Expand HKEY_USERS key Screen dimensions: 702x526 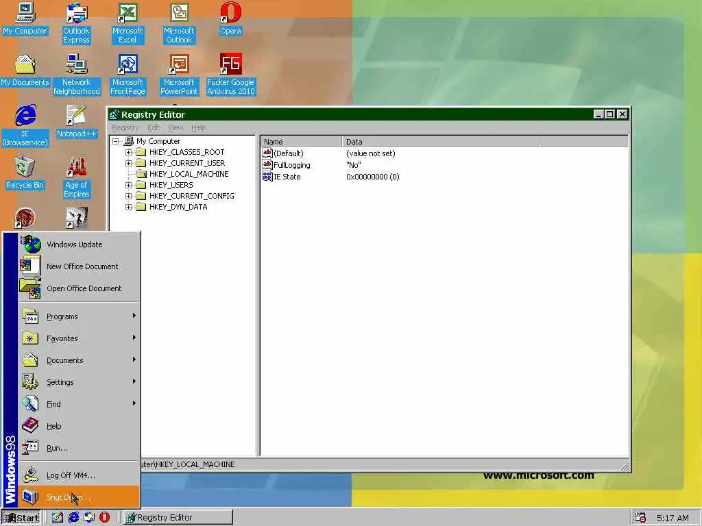(x=128, y=185)
